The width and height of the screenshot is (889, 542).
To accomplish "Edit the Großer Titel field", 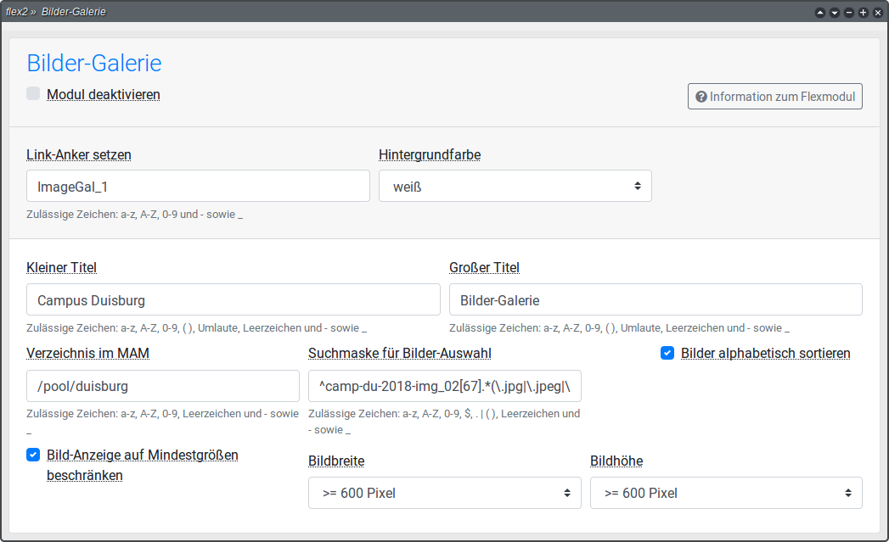I will tap(655, 299).
